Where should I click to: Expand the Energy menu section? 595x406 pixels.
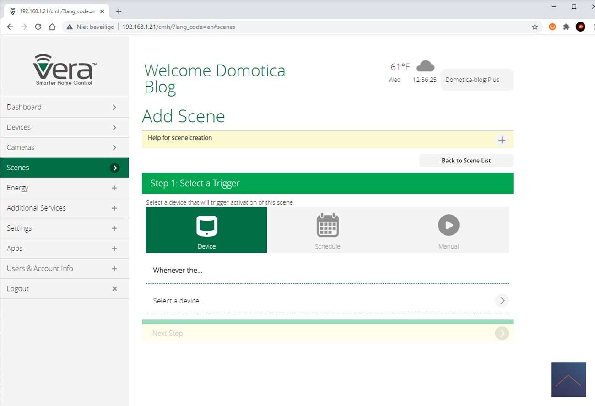point(65,188)
